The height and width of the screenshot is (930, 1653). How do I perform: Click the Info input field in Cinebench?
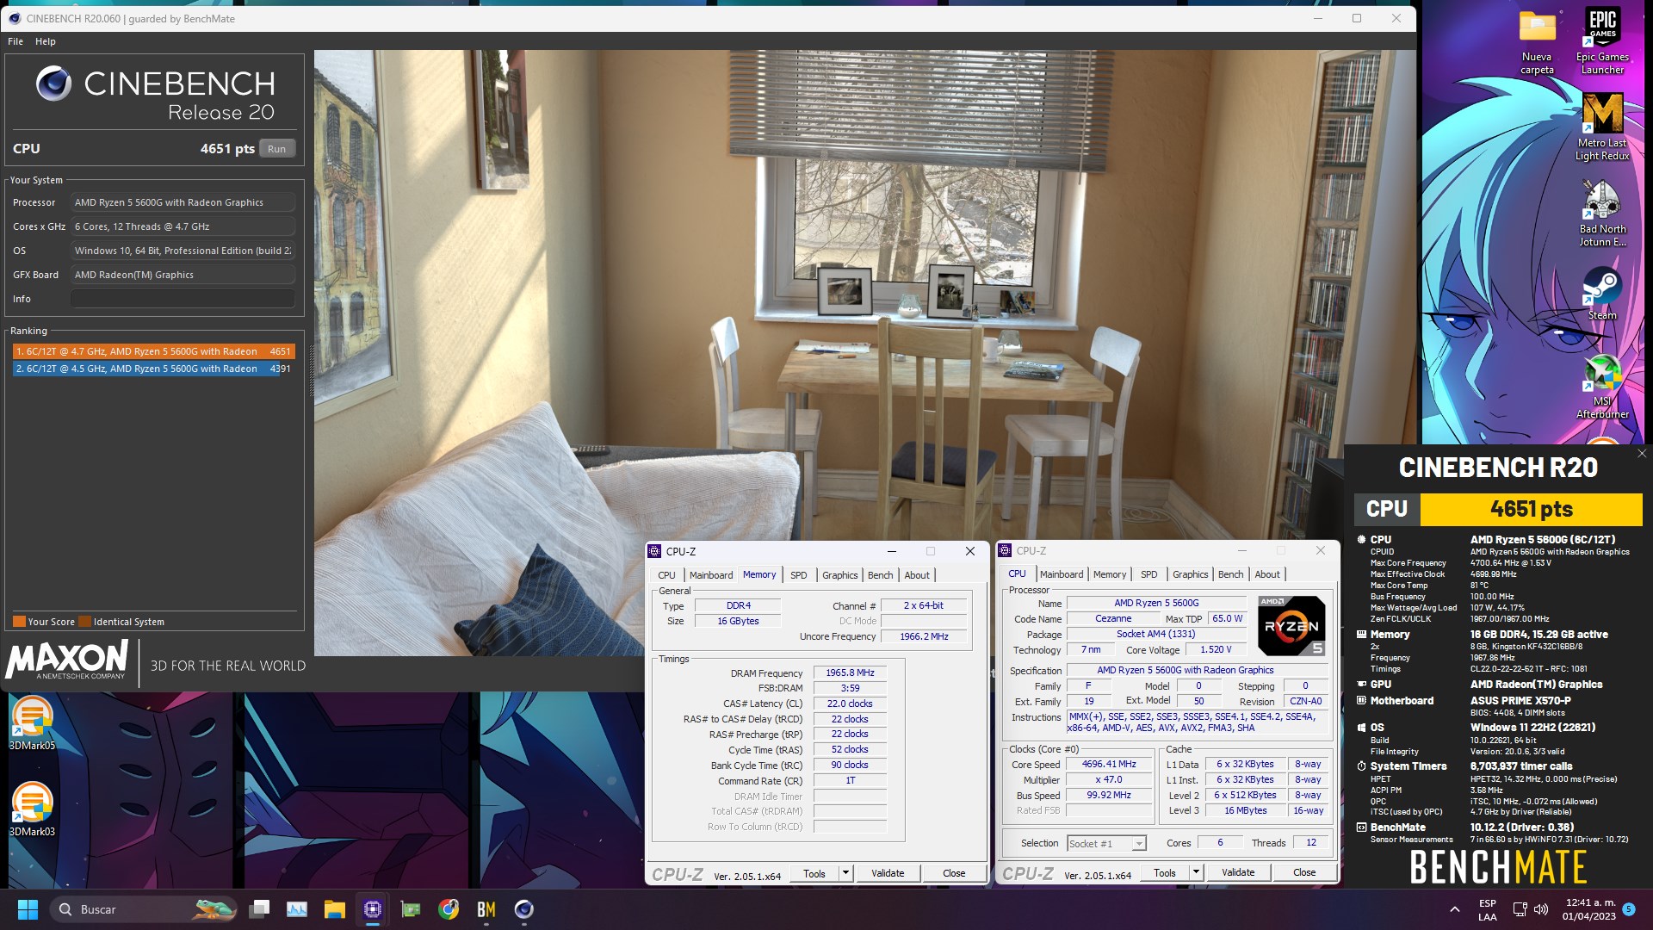tap(183, 299)
